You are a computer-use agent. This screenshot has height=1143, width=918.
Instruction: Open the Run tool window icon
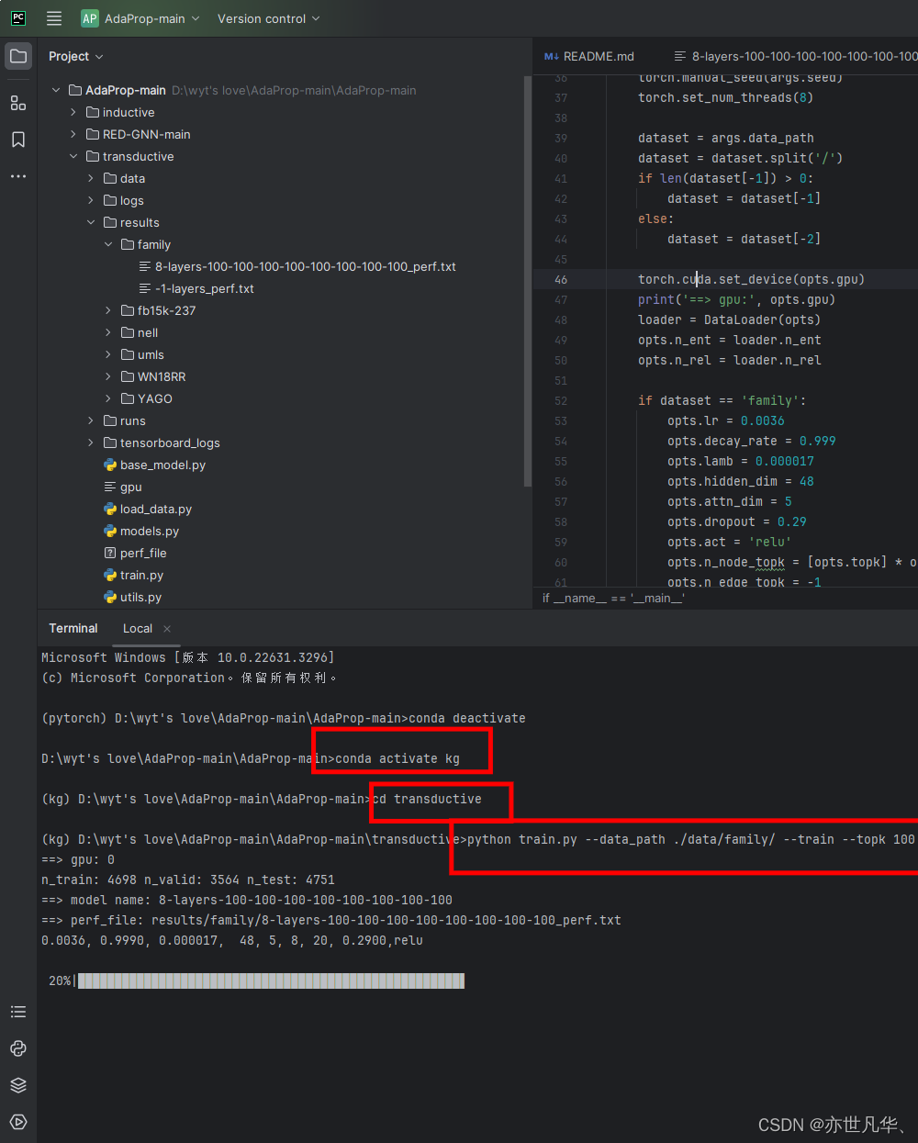pos(18,1122)
